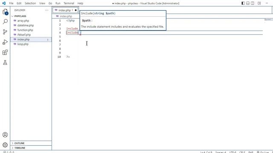273x153 pixels.
Task: Minimize the VS Code window
Action: click(267, 3)
